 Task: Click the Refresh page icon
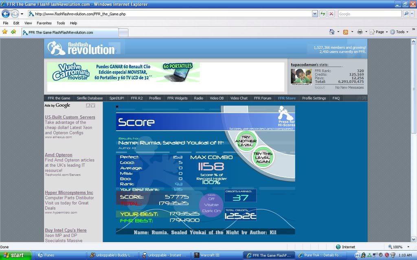pos(323,14)
